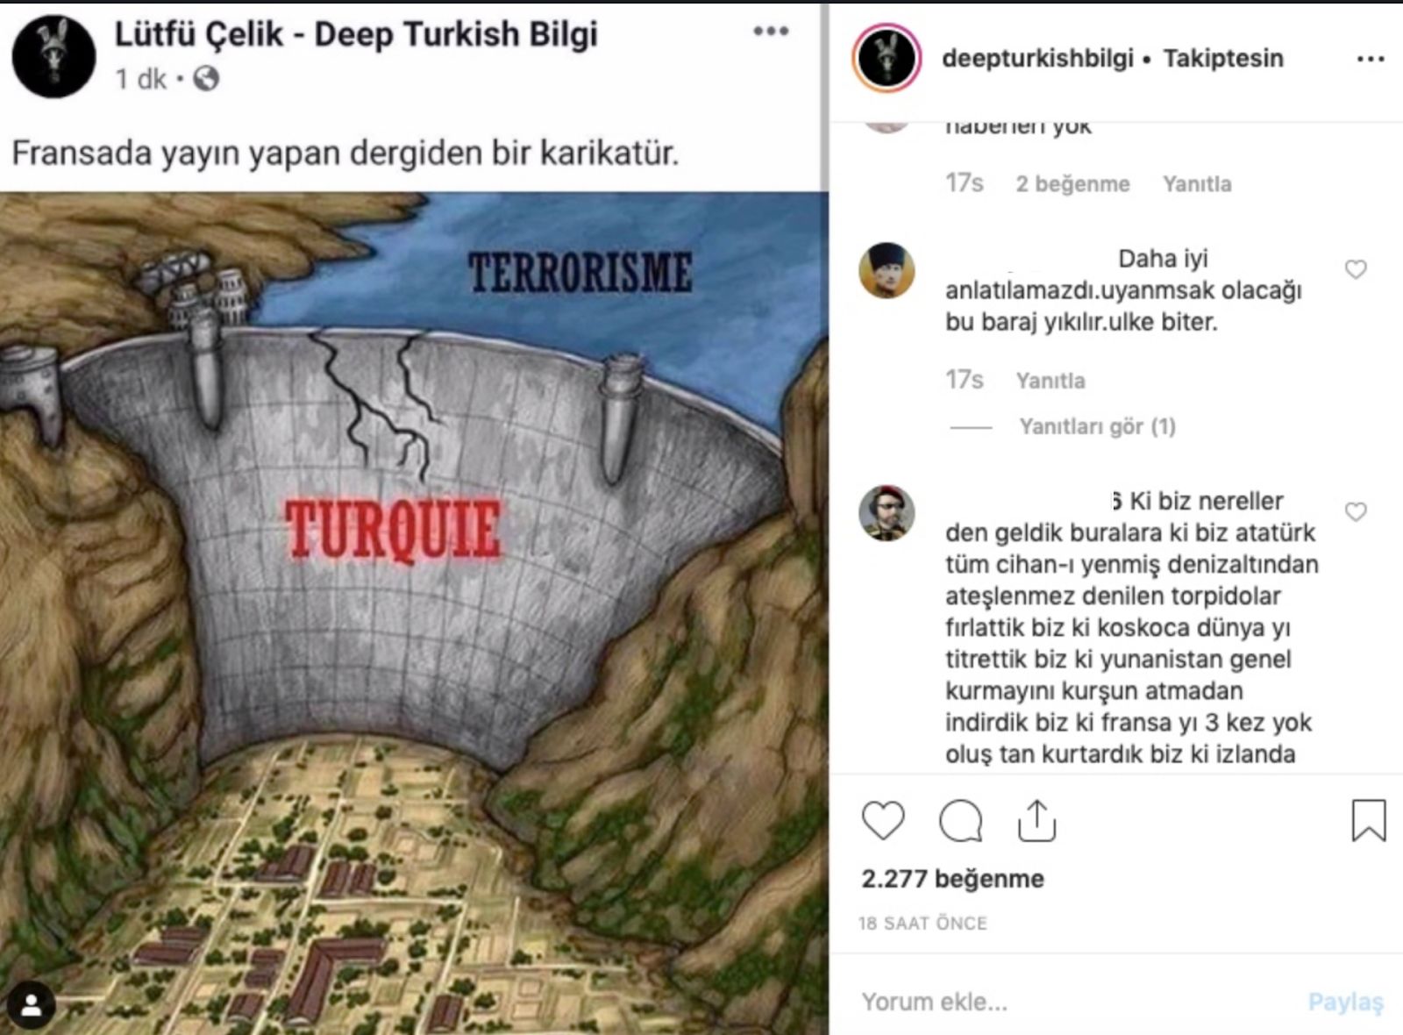This screenshot has height=1035, width=1403.
Task: Click Yanıtla under the 'baraj yıkılır' comment
Action: click(x=1050, y=381)
